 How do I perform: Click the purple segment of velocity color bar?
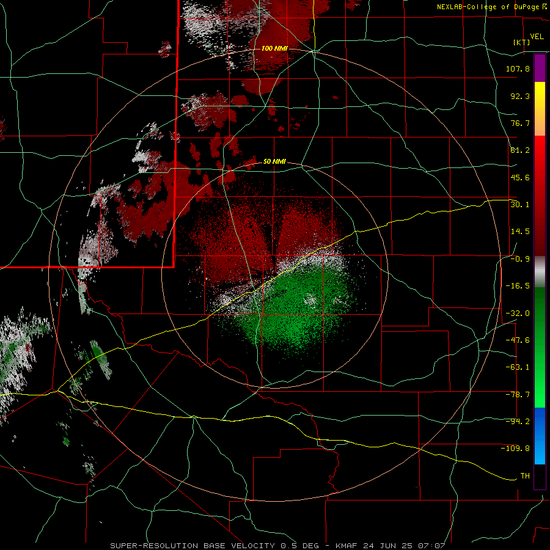(x=540, y=68)
